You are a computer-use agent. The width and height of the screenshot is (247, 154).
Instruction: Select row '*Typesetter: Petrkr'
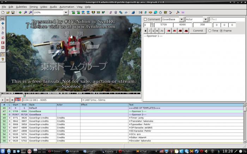coord(122,124)
